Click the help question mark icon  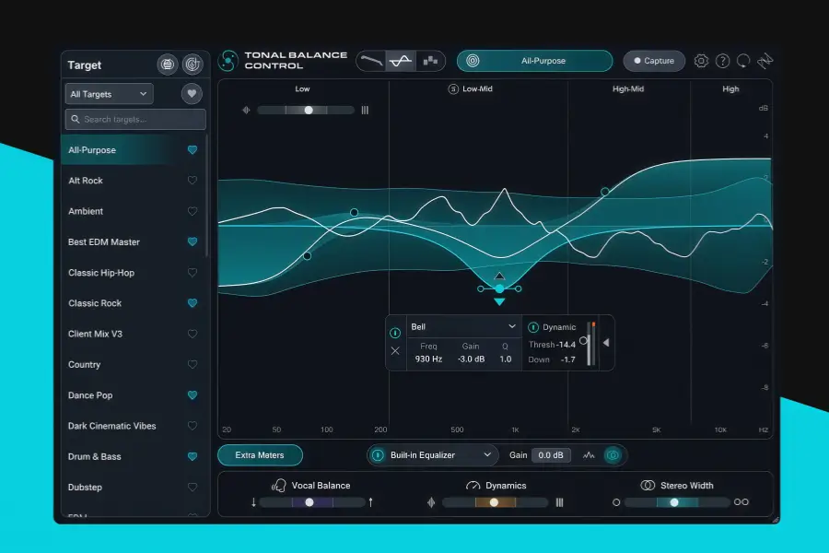coord(723,60)
